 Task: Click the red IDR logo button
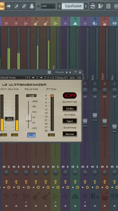[x=70, y=96]
